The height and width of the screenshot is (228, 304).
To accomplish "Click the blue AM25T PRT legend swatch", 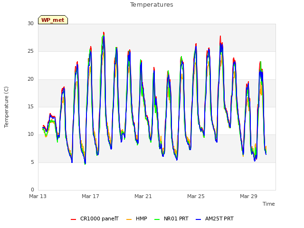I will click(199, 219).
